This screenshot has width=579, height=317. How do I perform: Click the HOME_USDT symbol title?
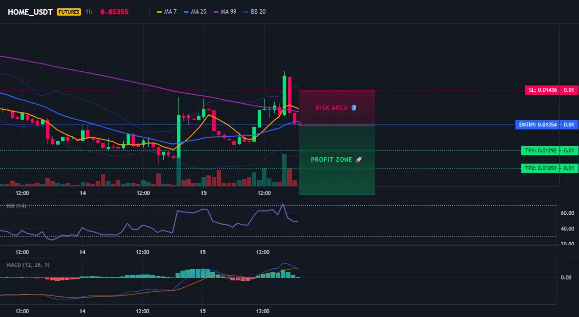30,12
